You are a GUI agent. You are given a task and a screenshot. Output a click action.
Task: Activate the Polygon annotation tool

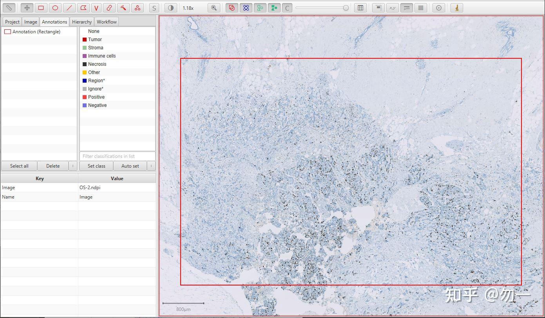(83, 8)
